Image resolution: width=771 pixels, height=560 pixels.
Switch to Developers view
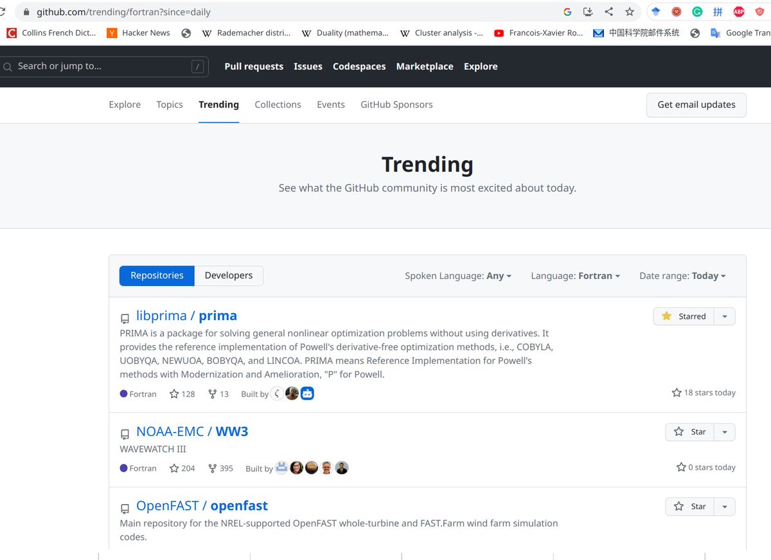click(x=229, y=276)
